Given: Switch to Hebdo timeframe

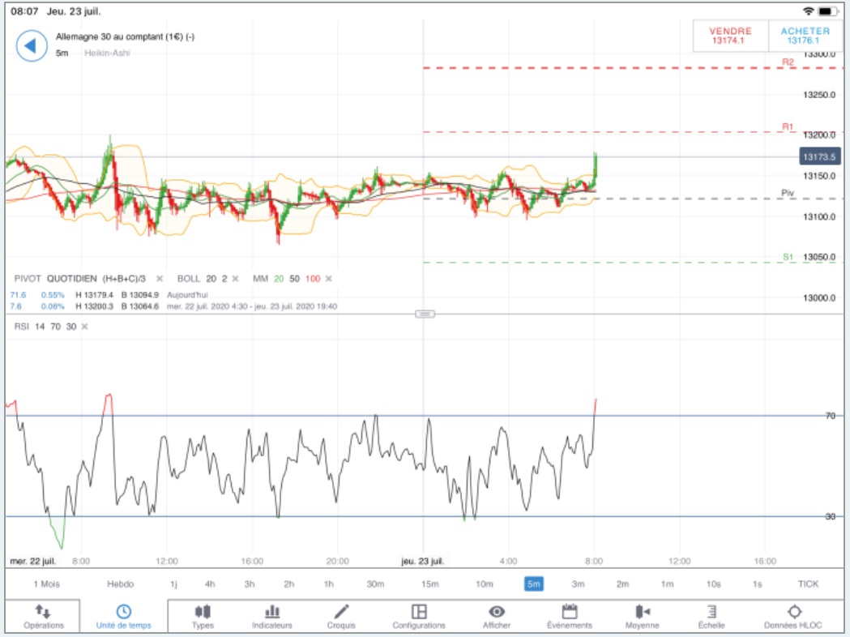Looking at the screenshot, I should 121,584.
